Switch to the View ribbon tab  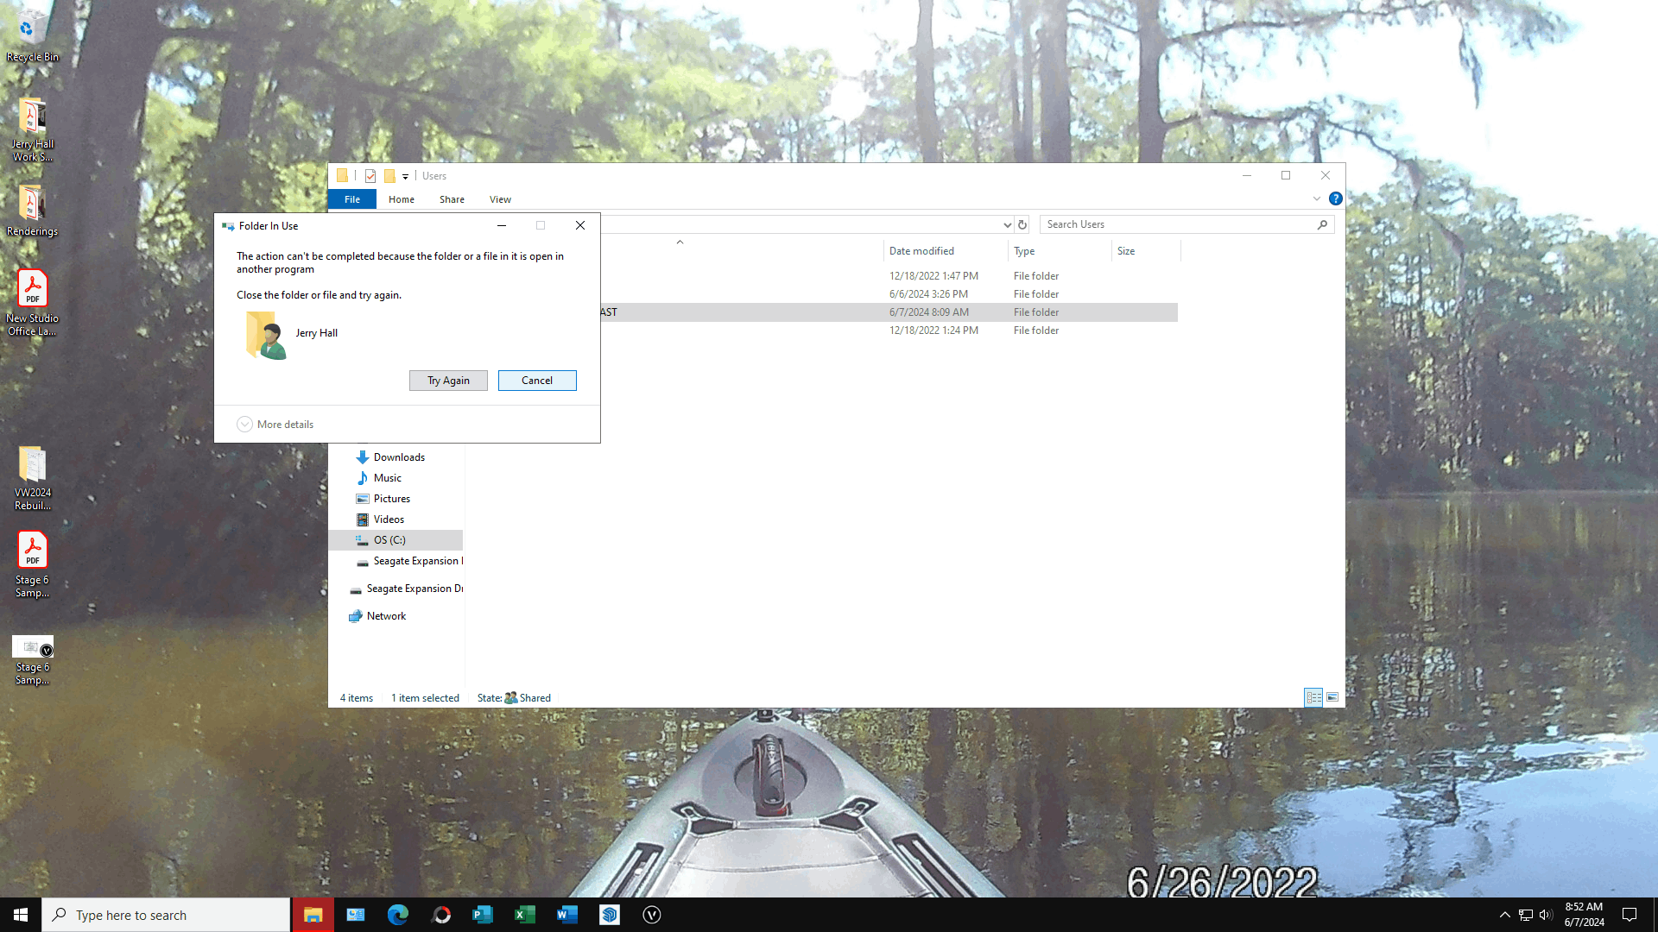500,199
